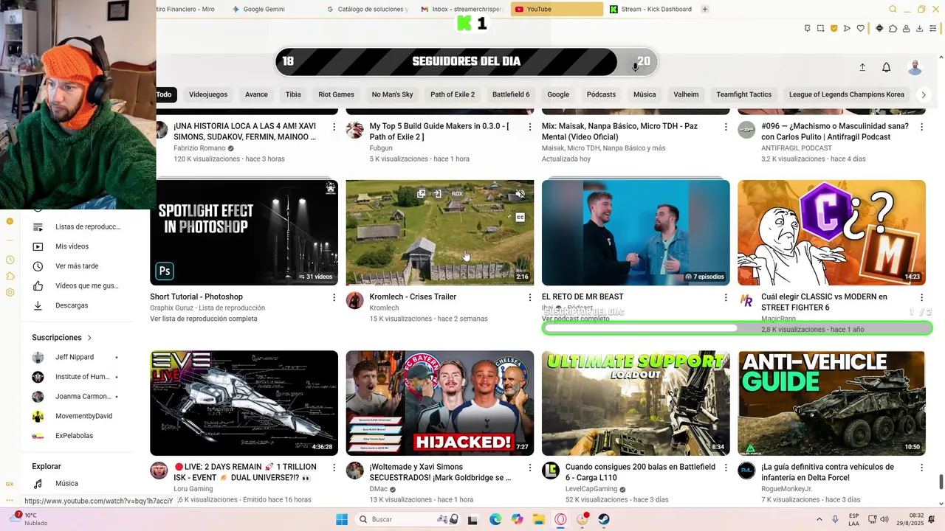Open File Explorer from taskbar
This screenshot has width=945, height=531.
538,519
